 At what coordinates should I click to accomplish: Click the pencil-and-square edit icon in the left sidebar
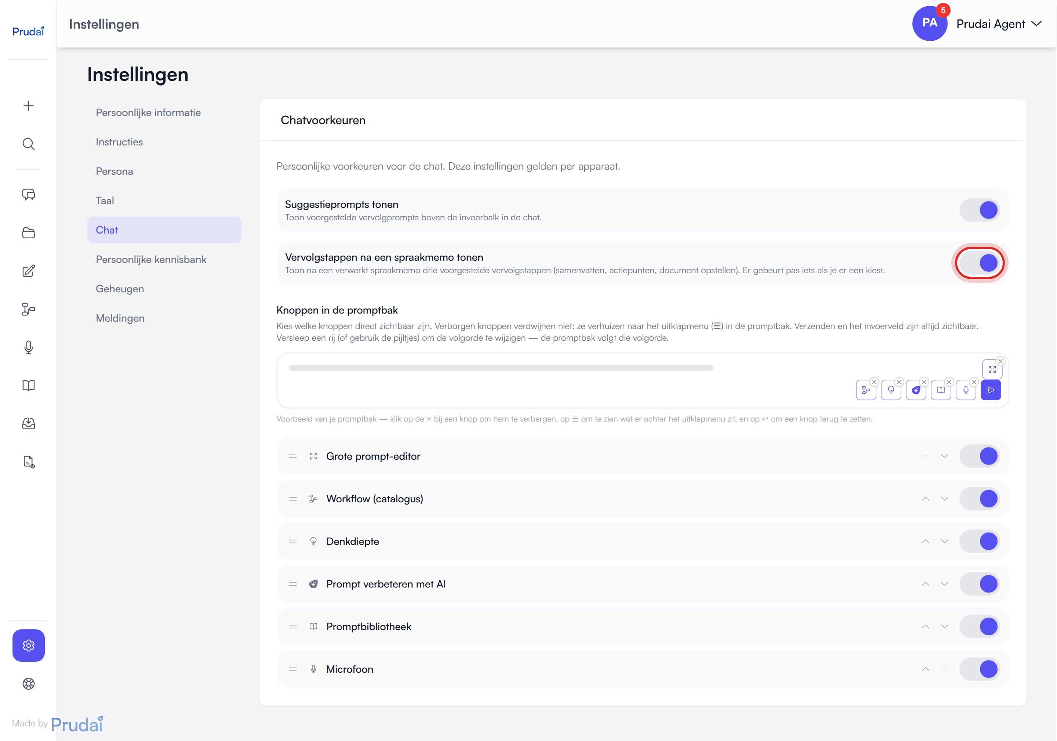point(29,271)
